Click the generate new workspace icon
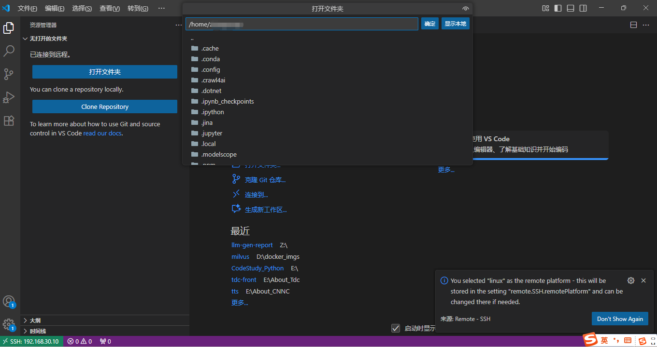This screenshot has height=347, width=657. pyautogui.click(x=236, y=209)
